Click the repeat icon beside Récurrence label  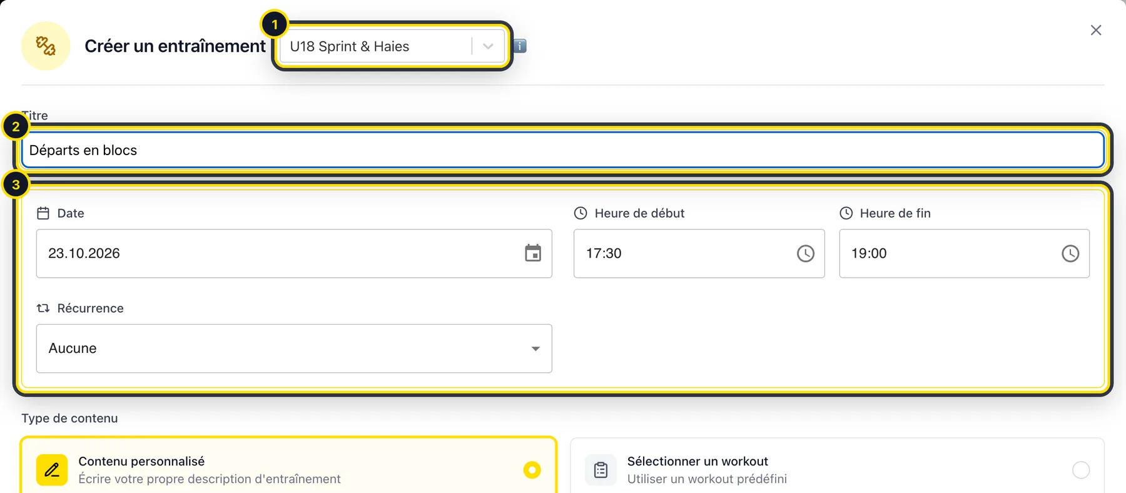tap(43, 308)
